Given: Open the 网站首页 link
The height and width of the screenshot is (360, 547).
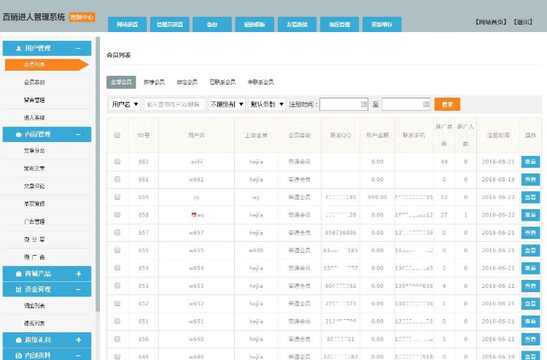Looking at the screenshot, I should coord(491,23).
